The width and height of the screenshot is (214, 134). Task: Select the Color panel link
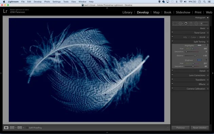click(x=193, y=37)
